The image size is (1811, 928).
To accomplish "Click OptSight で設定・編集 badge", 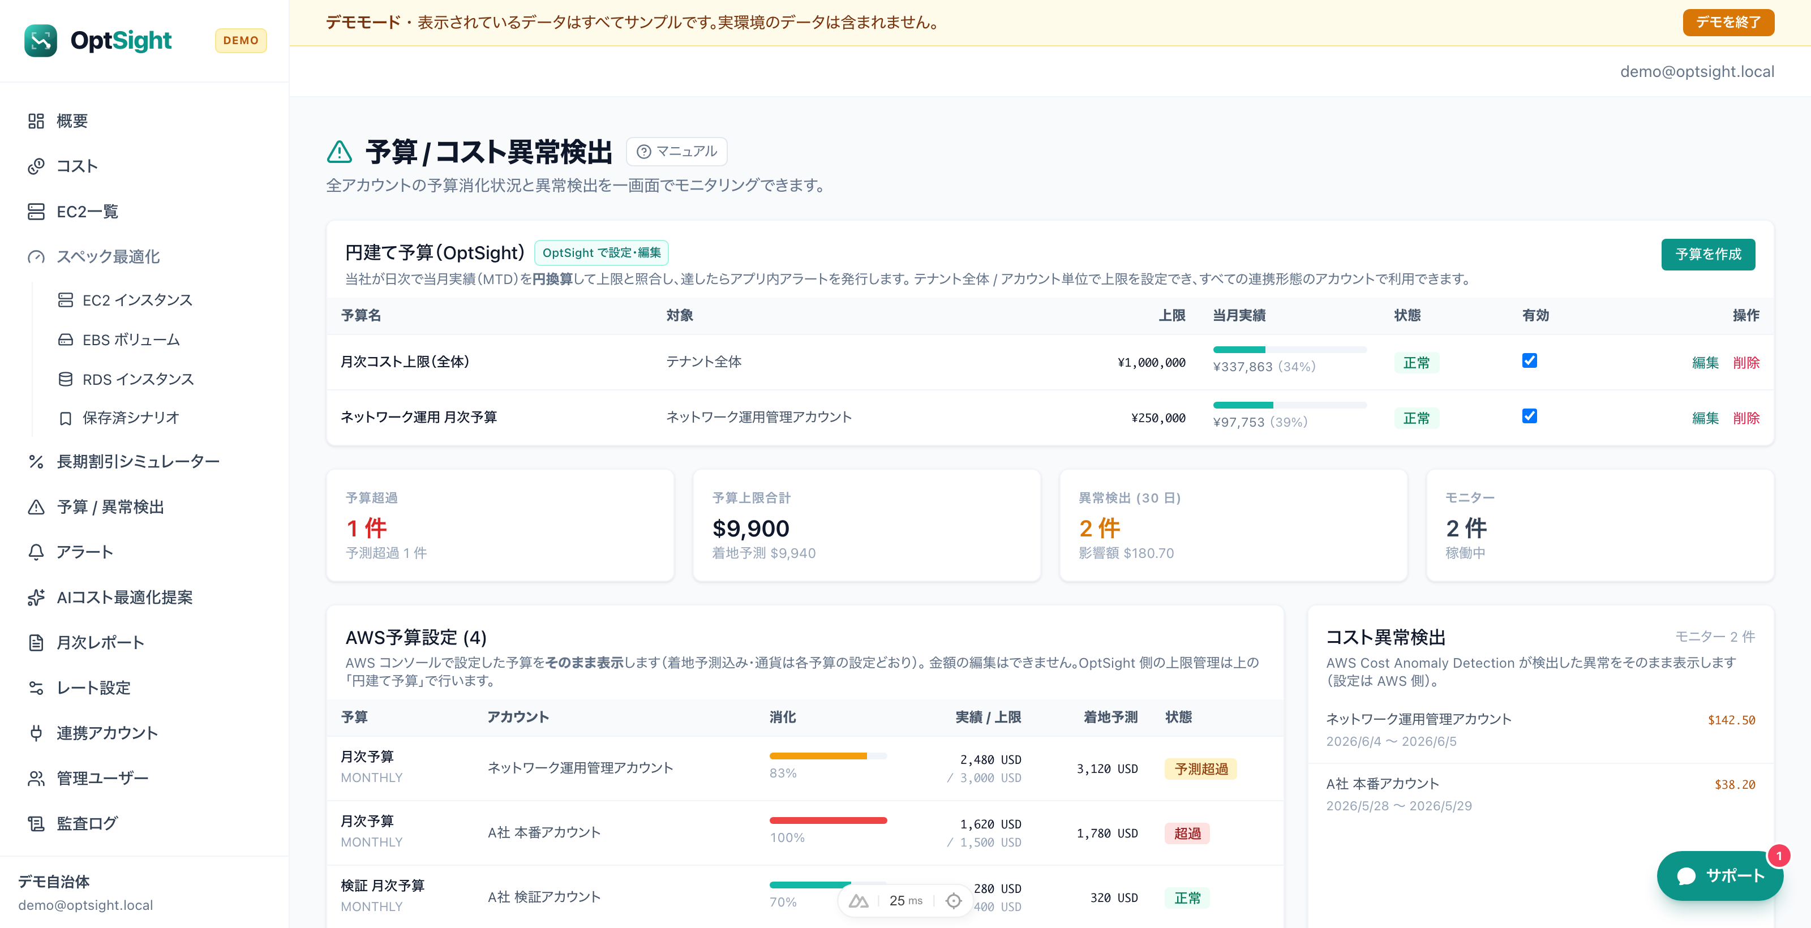I will [601, 253].
